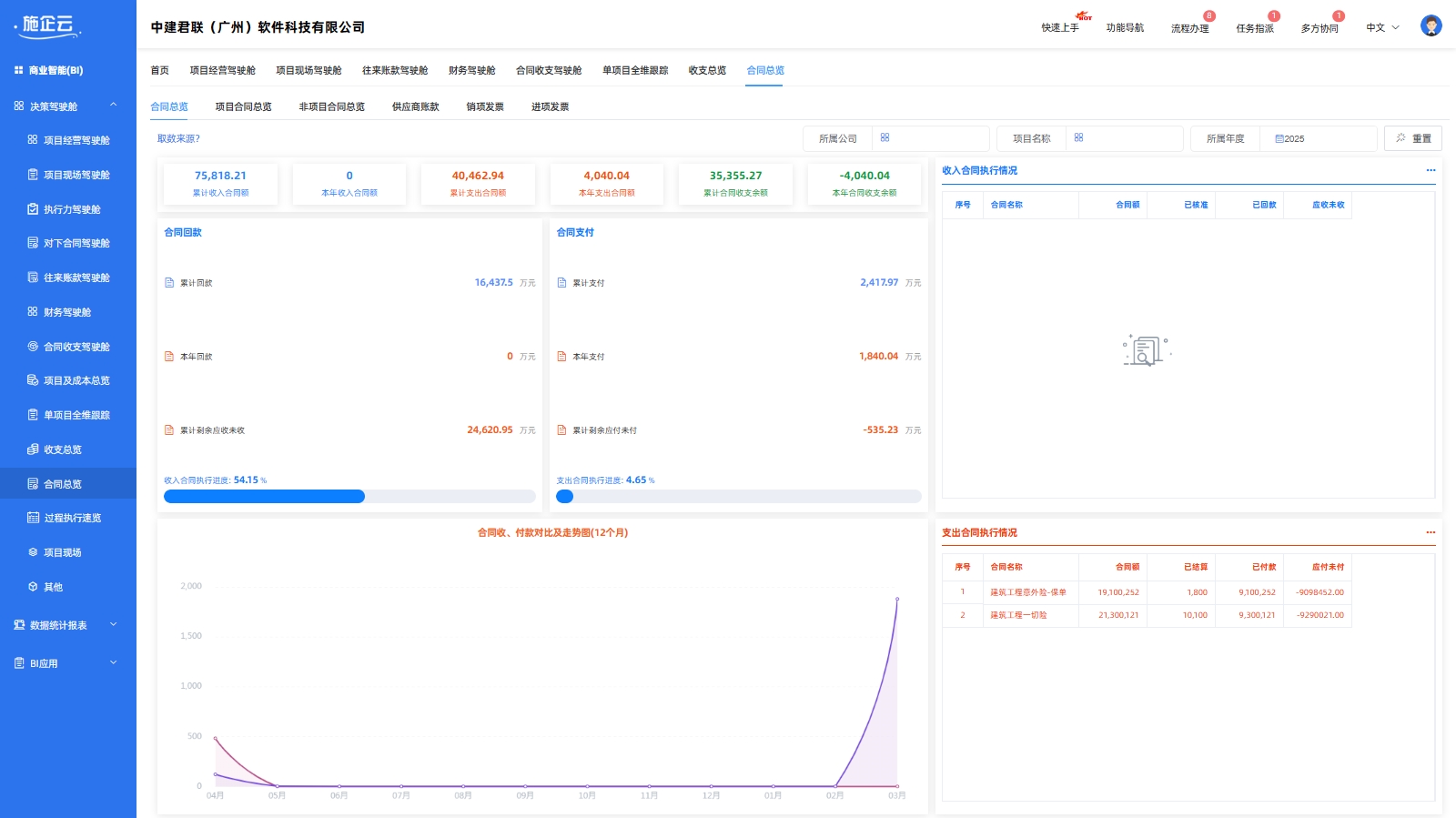Viewport: 1456px width, 818px height.
Task: Open 单项目全维跟踪 from the left sidebar
Action: click(x=68, y=415)
